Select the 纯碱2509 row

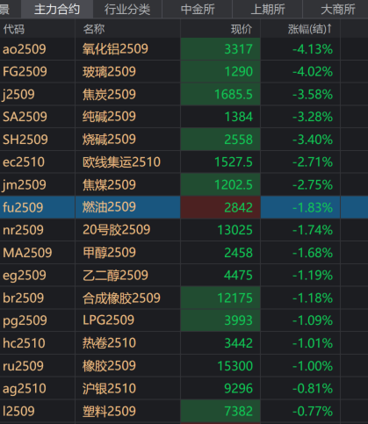(x=184, y=117)
